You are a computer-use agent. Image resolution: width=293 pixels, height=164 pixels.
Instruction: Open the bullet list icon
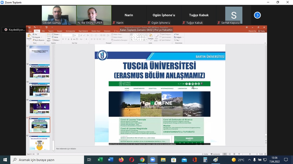pos(92,35)
